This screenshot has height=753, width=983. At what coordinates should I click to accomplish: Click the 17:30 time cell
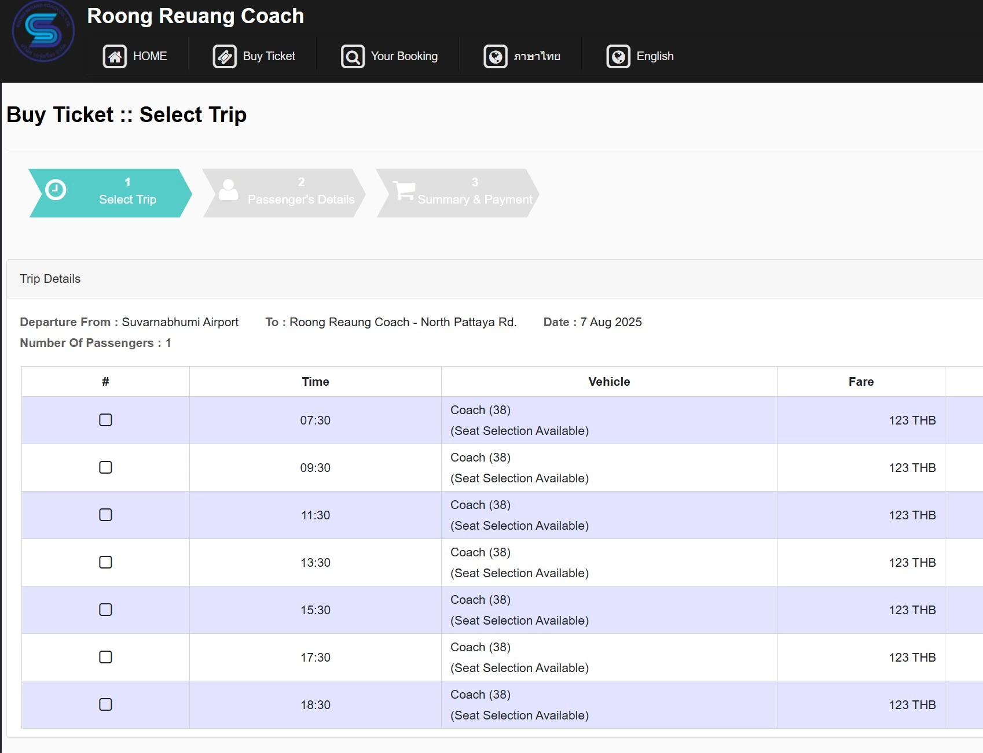[x=316, y=658]
